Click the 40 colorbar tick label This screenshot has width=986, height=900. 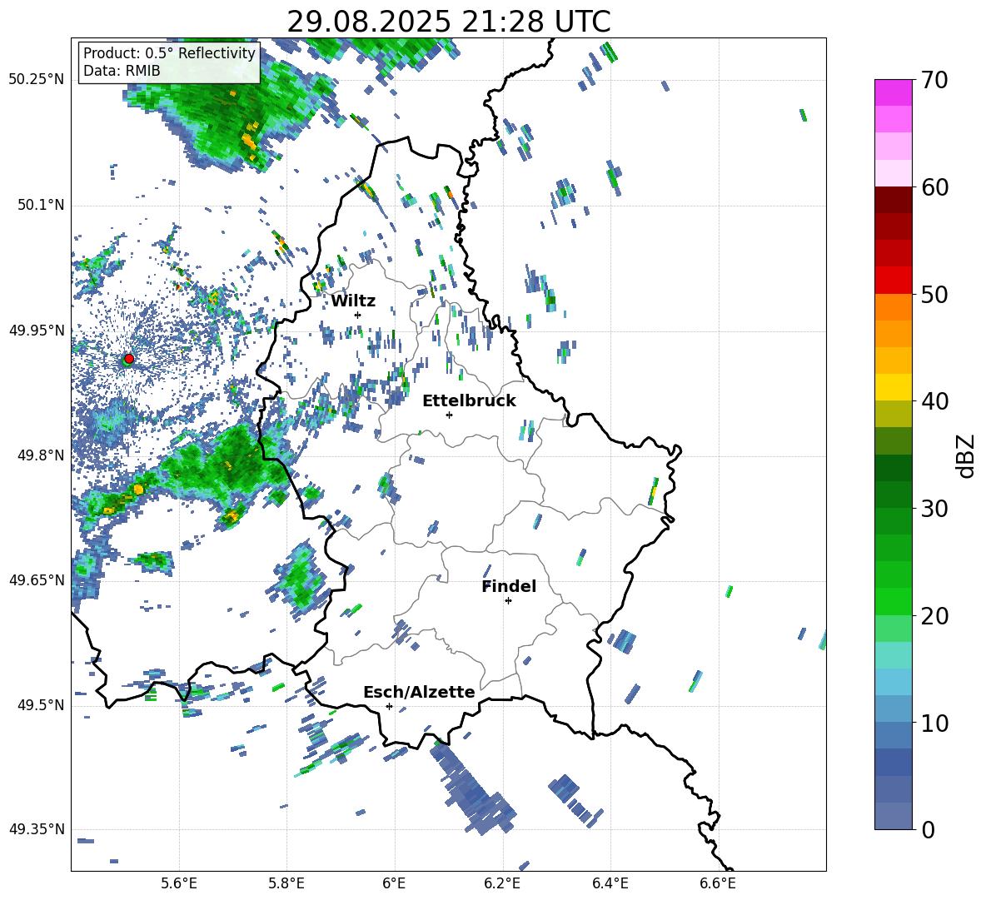tap(934, 401)
